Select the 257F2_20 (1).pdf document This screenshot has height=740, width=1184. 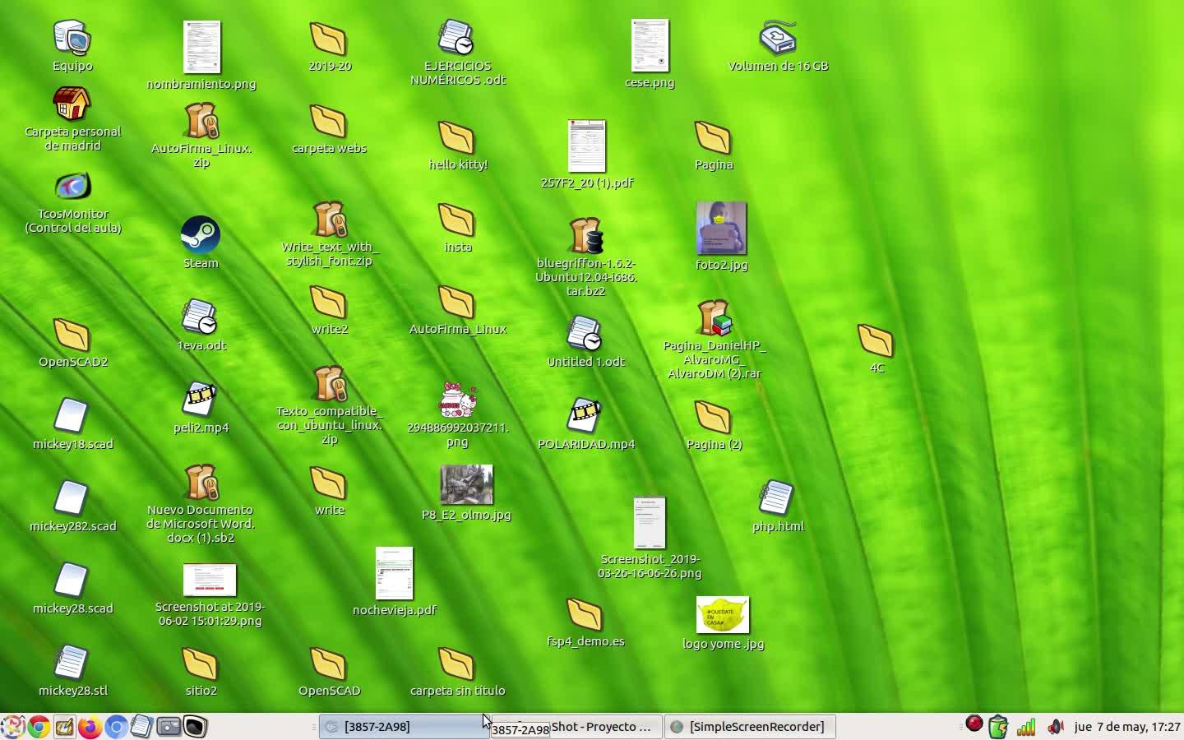coord(586,146)
